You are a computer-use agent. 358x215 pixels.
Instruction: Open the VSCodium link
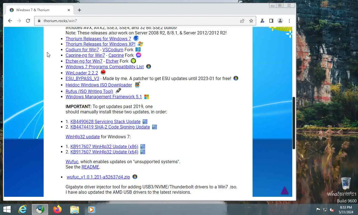click(113, 50)
